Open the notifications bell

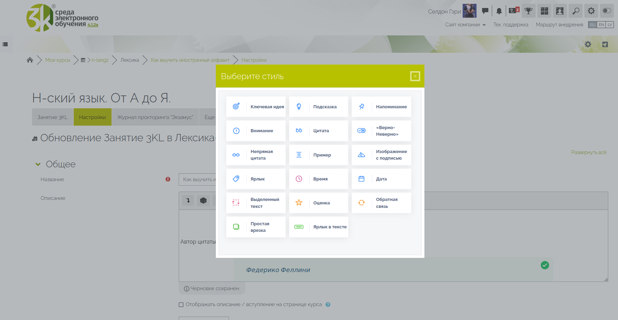pyautogui.click(x=499, y=11)
